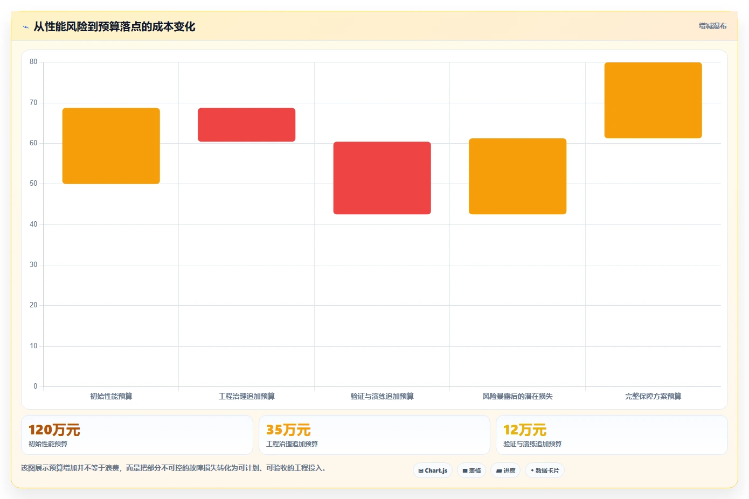Click x-axis label 验证与演练追加预算

(382, 396)
